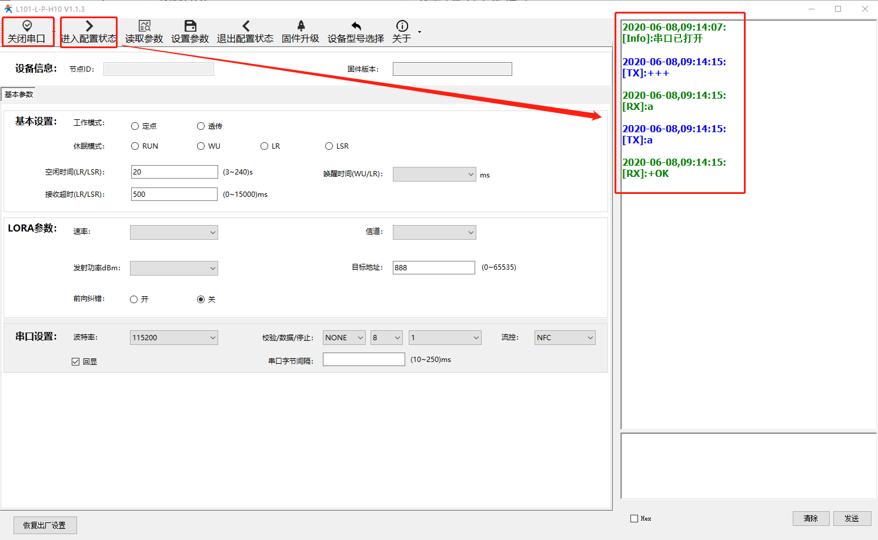The image size is (878, 540).
Task: Open the NONE parity dropdown
Action: (x=344, y=338)
